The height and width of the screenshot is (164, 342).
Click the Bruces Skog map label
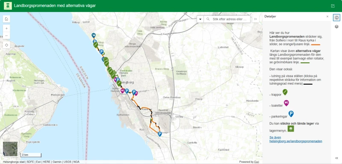(x=162, y=69)
